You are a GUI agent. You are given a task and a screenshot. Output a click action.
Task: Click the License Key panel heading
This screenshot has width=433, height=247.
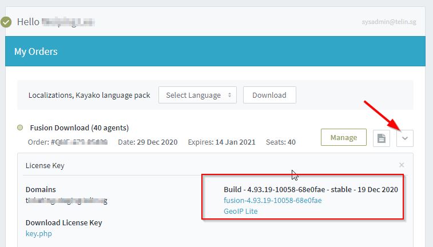(45, 165)
